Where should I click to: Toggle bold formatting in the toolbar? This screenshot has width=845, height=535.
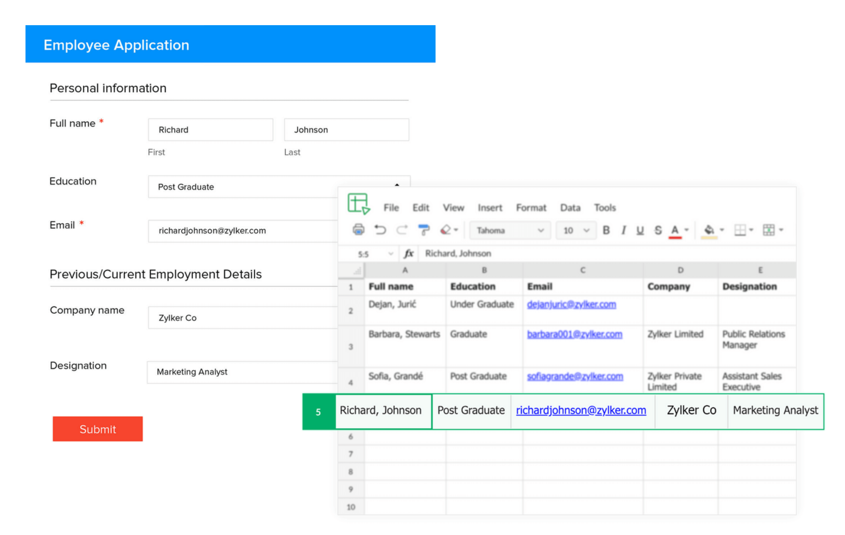click(x=607, y=230)
